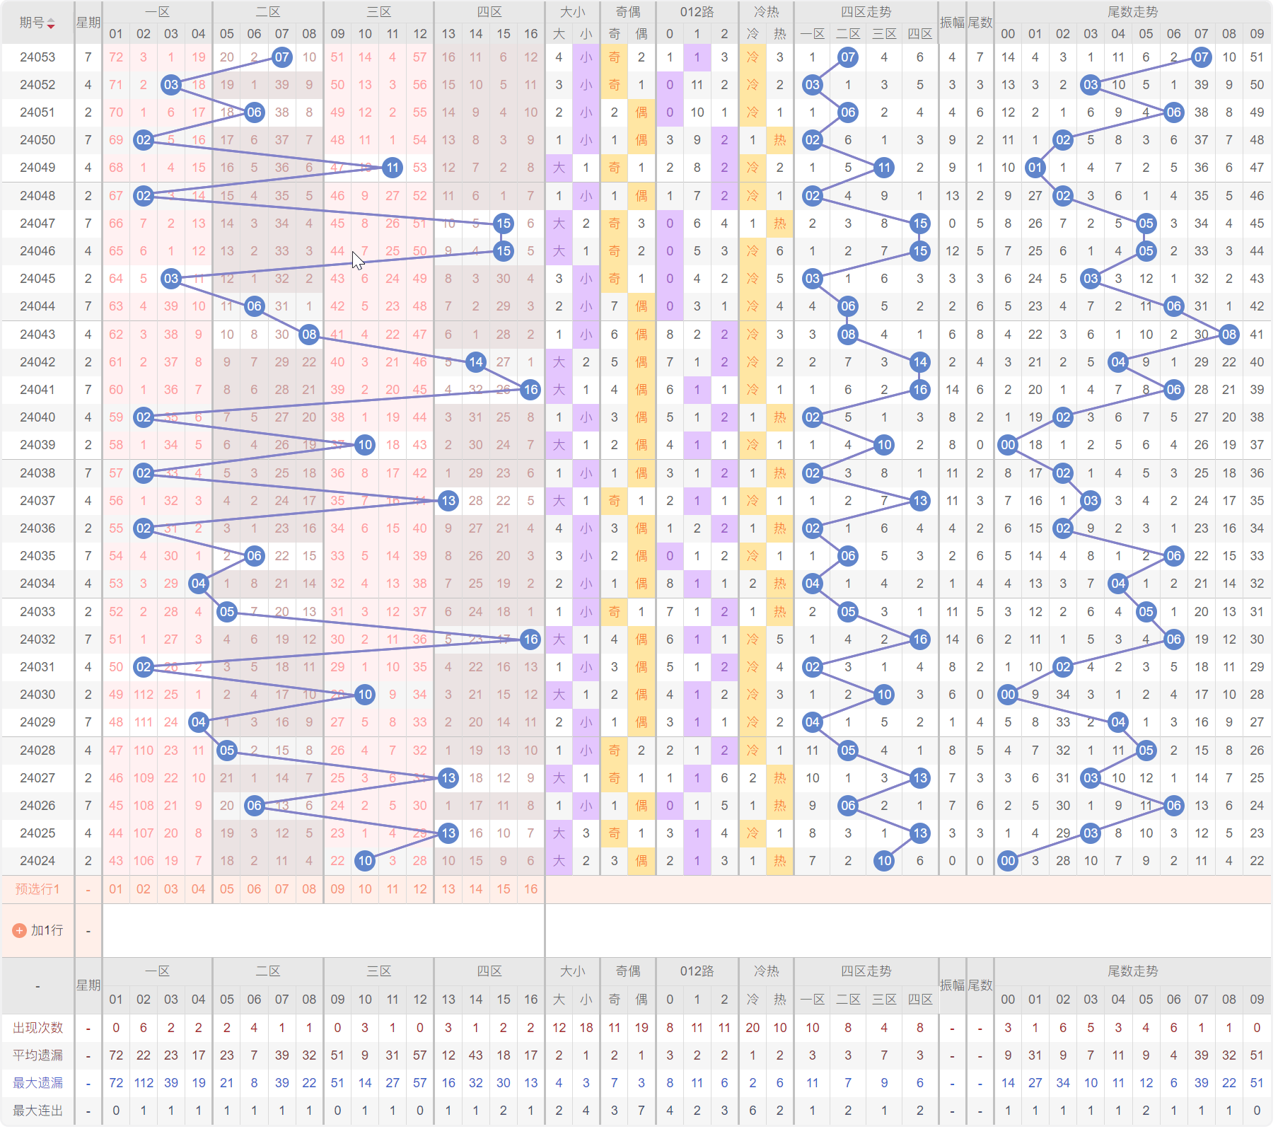
Task: Click the top 星期 column header
Action: pos(88,23)
